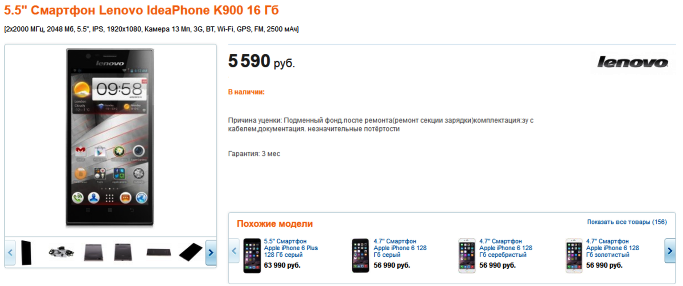Select the side-view phone thumbnail

click(x=26, y=252)
